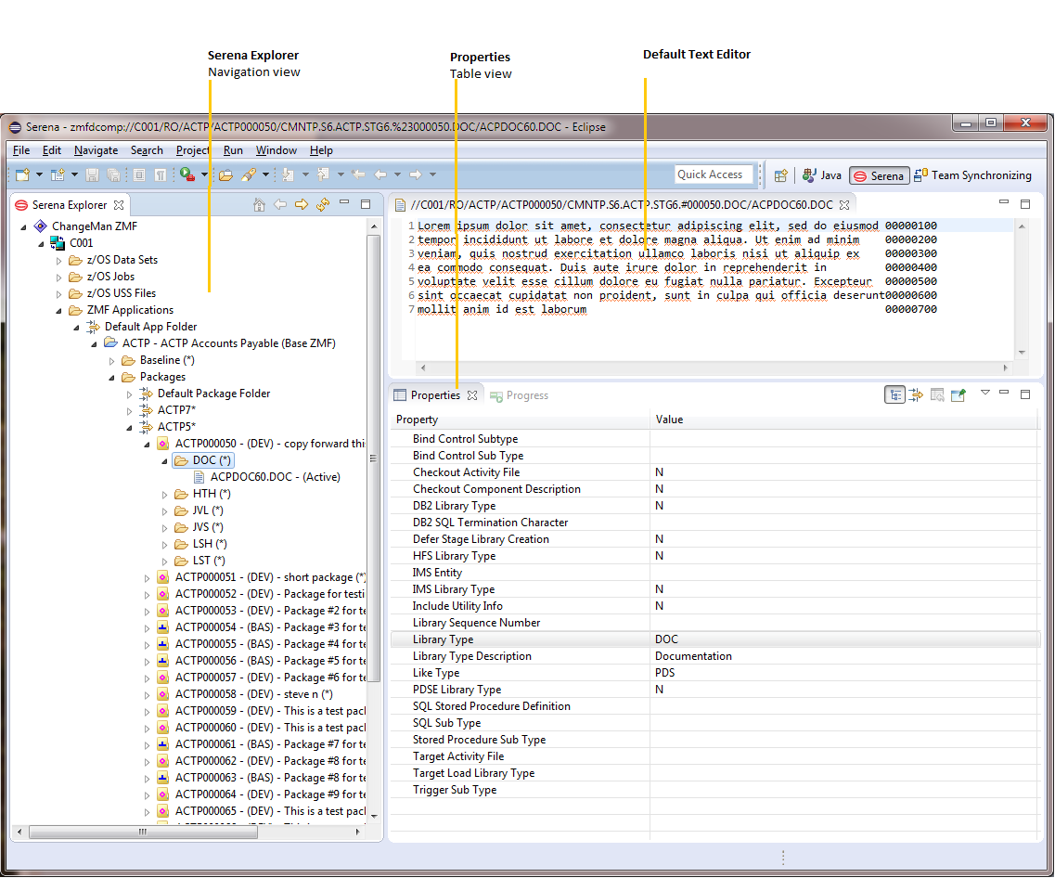Expand the HTH (*) folder
Screen dimensions: 1055x878
(x=165, y=495)
